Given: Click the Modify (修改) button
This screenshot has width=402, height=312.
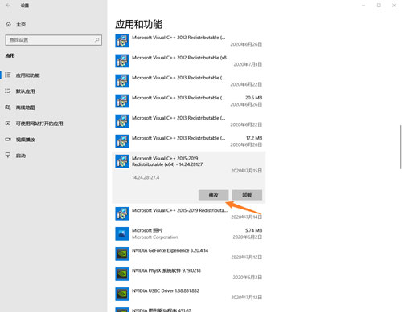Looking at the screenshot, I should [x=213, y=195].
